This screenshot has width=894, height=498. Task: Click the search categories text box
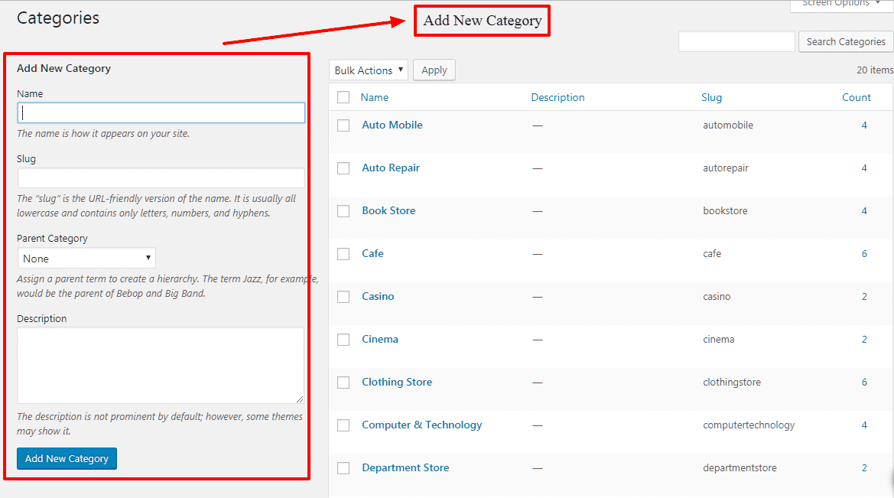pyautogui.click(x=736, y=41)
